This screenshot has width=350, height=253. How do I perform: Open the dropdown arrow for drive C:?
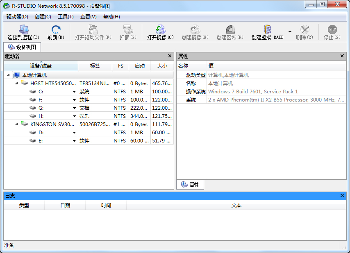click(x=74, y=92)
